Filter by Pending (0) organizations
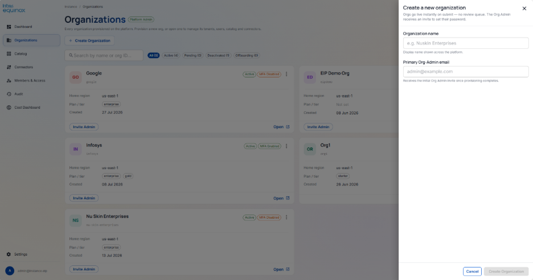This screenshot has width=533, height=280. point(192,55)
